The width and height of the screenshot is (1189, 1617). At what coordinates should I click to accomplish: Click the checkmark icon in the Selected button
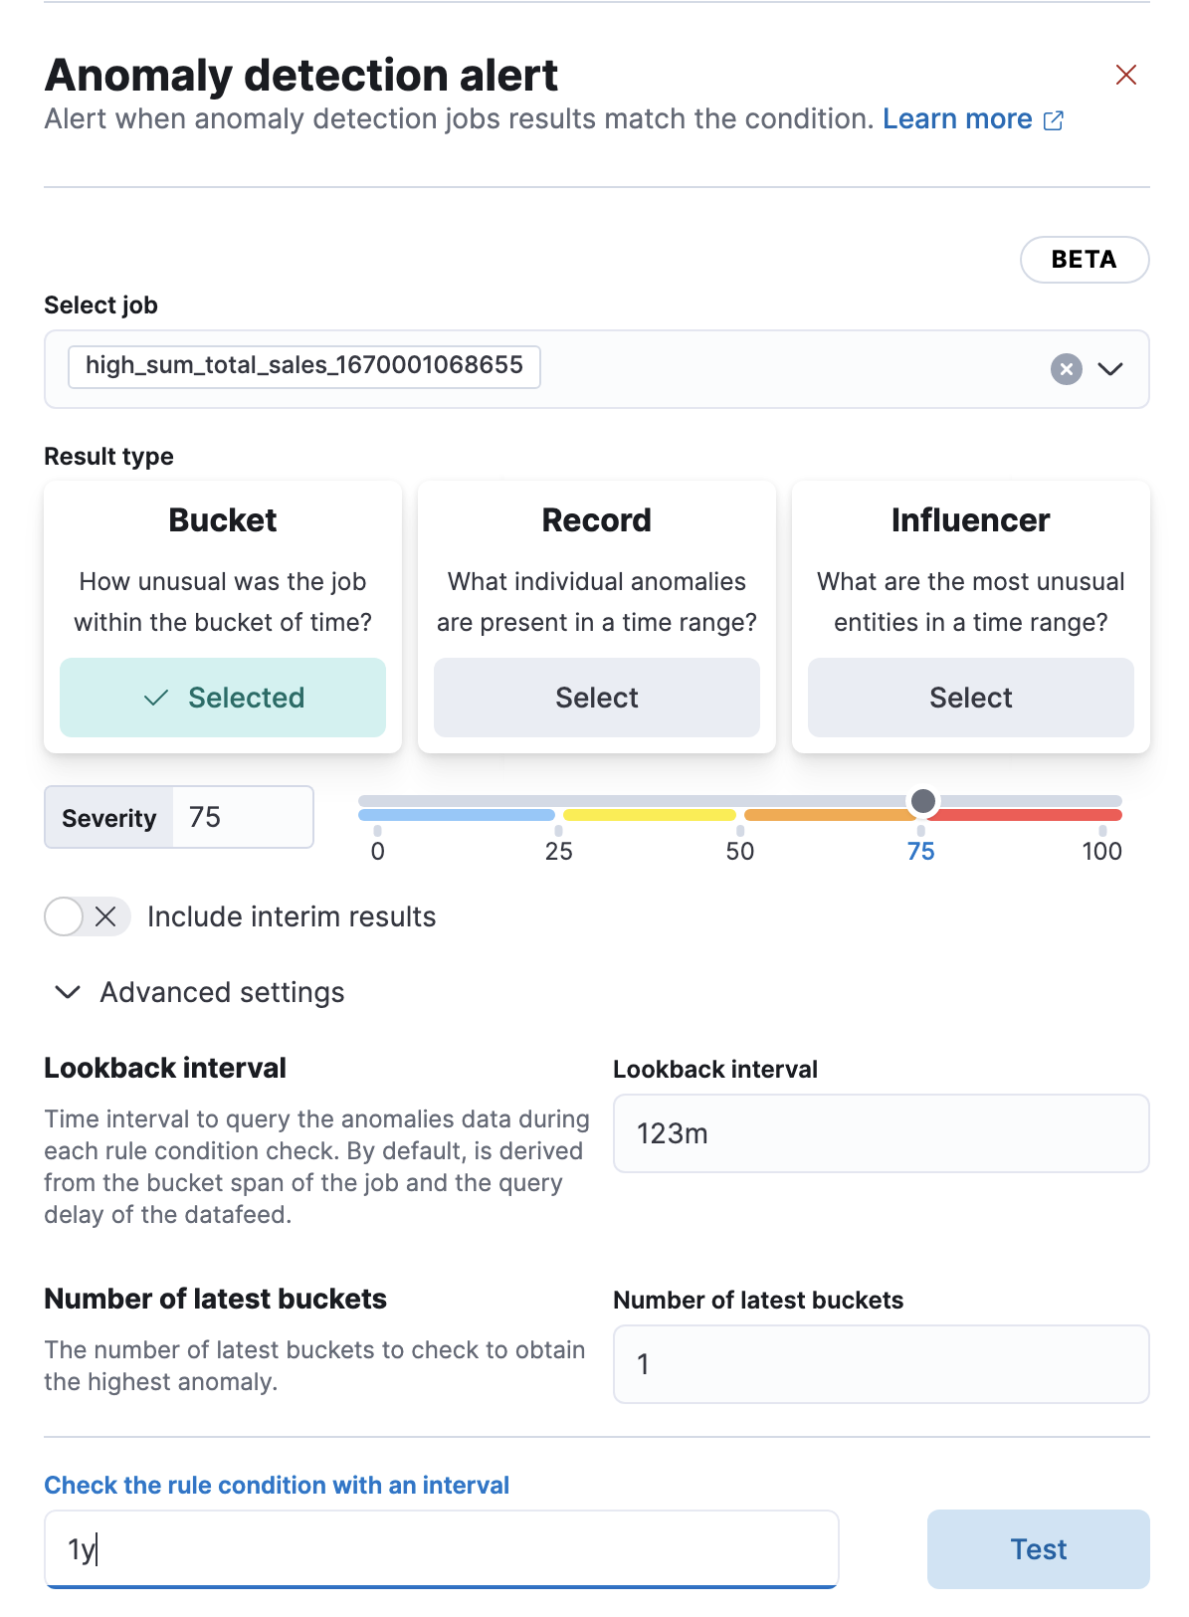tap(157, 698)
